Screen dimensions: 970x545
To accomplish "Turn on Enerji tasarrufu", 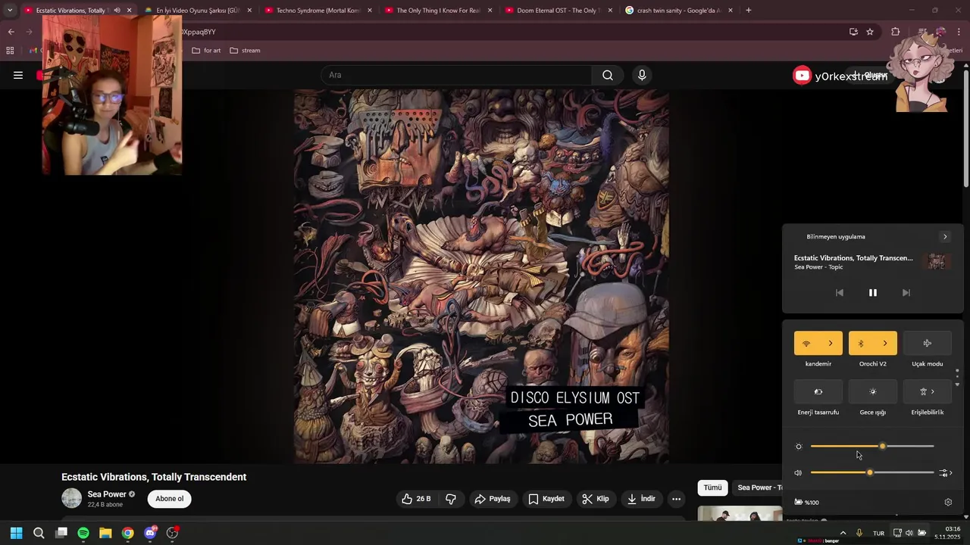I will pos(818,392).
